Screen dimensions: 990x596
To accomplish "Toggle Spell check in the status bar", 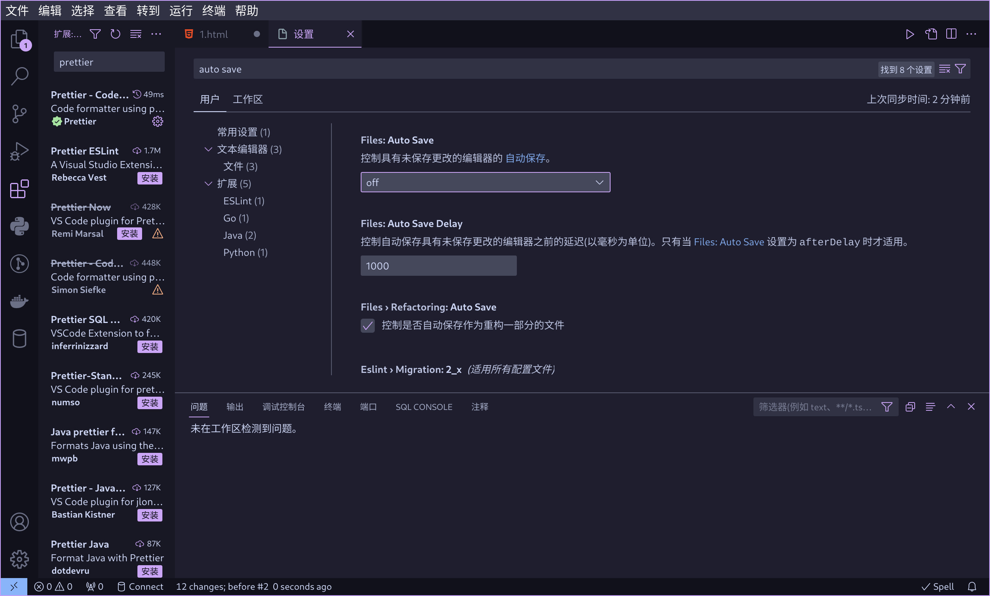I will point(937,586).
